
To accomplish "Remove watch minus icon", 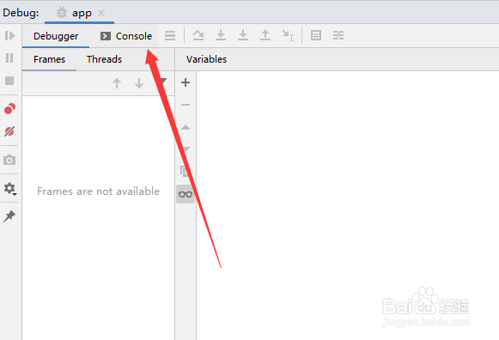I will 186,105.
